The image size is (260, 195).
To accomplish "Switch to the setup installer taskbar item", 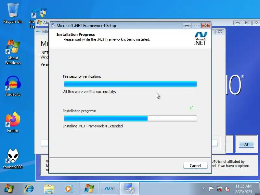I will (129, 188).
